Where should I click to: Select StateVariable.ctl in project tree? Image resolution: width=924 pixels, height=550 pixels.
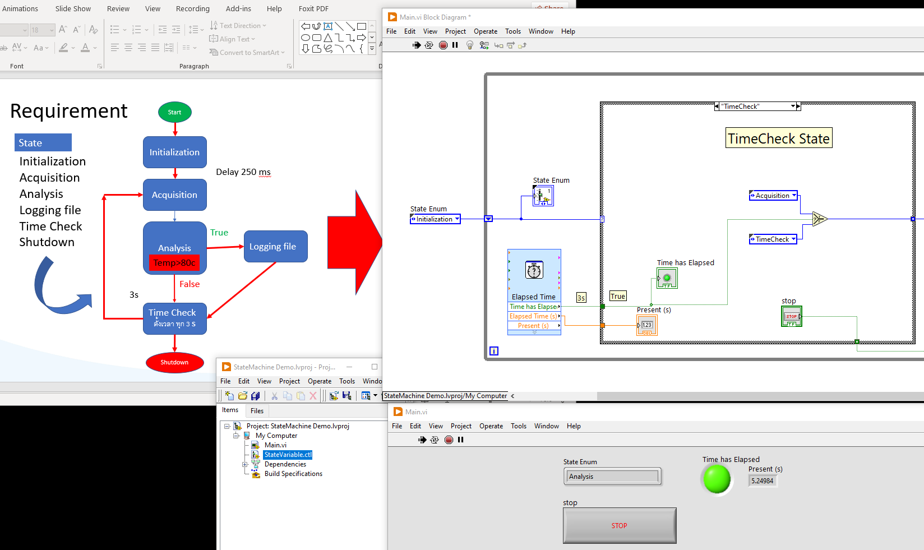click(x=288, y=455)
